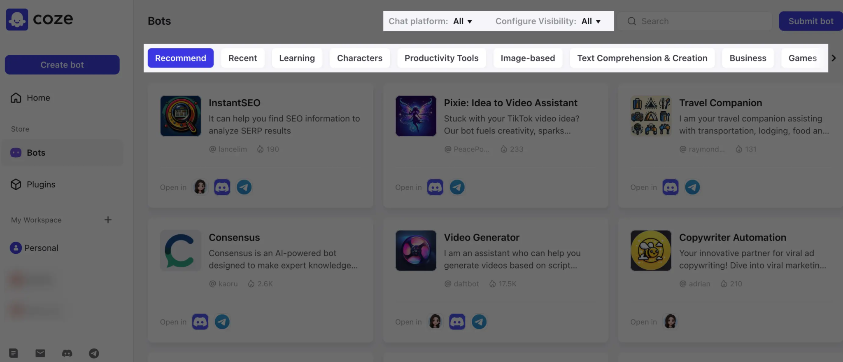The width and height of the screenshot is (843, 362).
Task: Click the Coze logo
Action: point(40,19)
